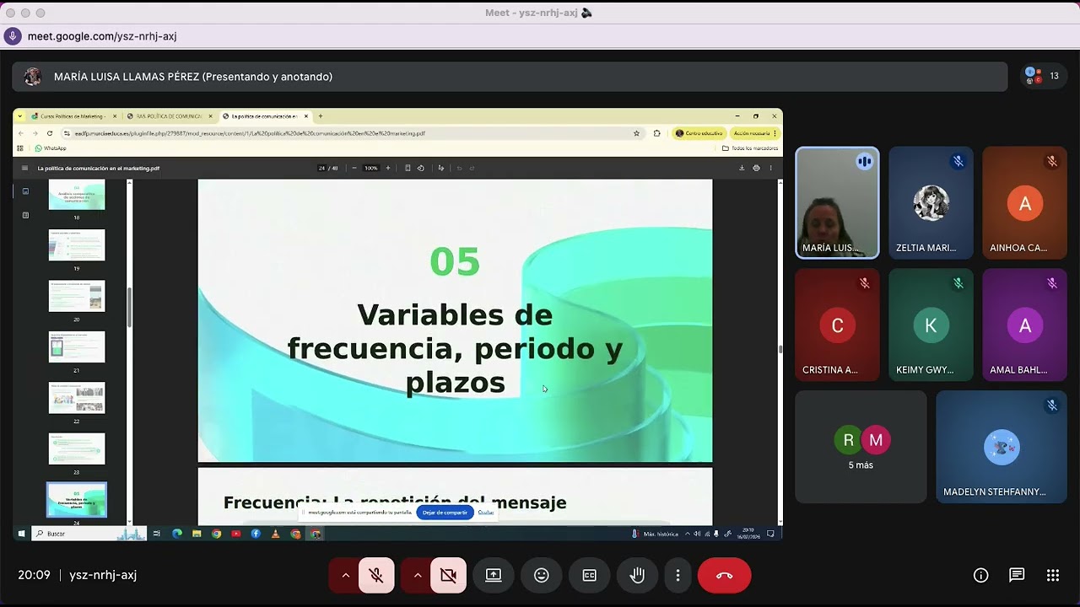Click the PDF document vertical scrollbar
This screenshot has width=1080, height=607.
[x=780, y=349]
